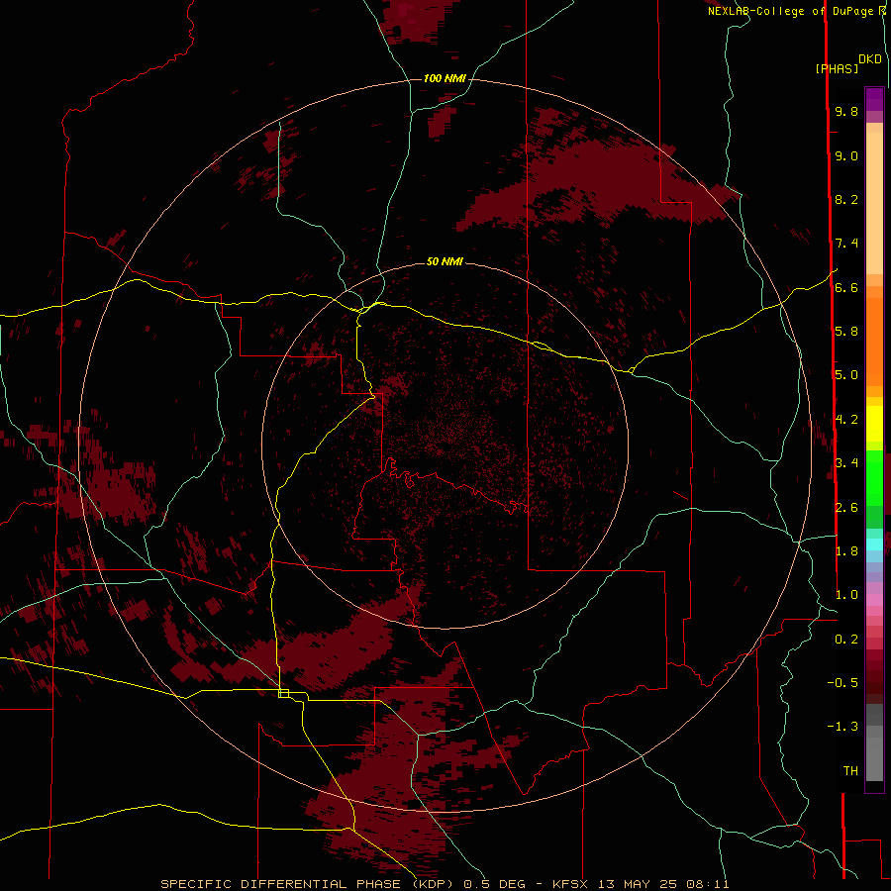Click the 13 MAY 25 08:11 timestamp
This screenshot has height=891, width=891.
[x=663, y=884]
